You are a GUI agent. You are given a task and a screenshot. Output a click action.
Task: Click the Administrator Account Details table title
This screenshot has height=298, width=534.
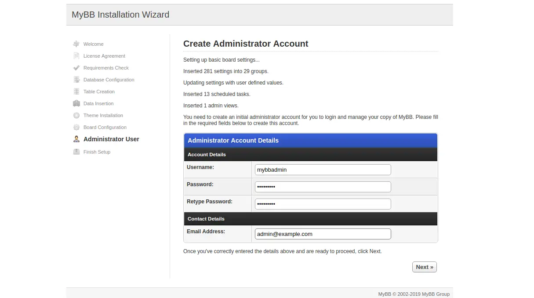pos(233,140)
